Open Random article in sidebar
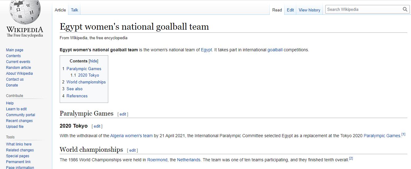Viewport: 411px width, 169px height. coord(19,67)
